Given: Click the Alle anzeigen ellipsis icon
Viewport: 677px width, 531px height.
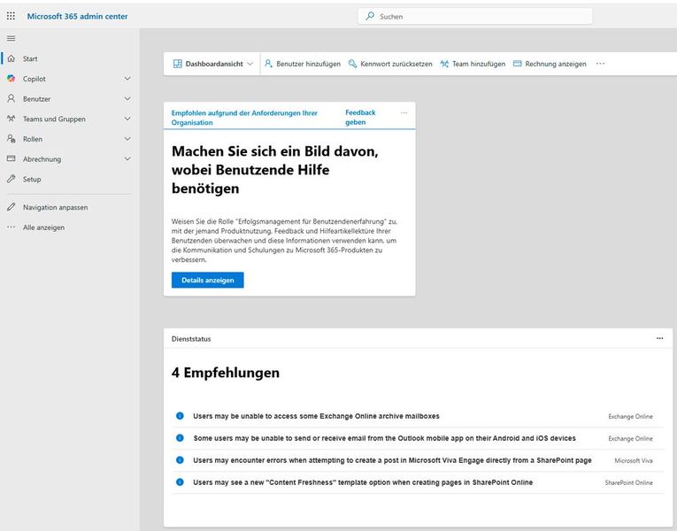Looking at the screenshot, I should tap(12, 227).
